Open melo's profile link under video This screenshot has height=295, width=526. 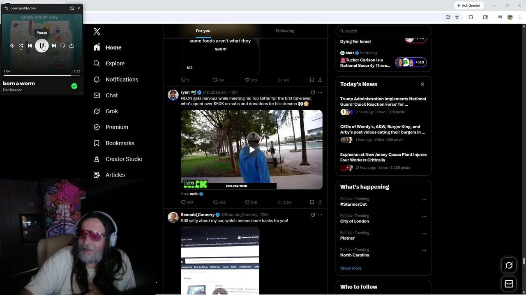(194, 194)
